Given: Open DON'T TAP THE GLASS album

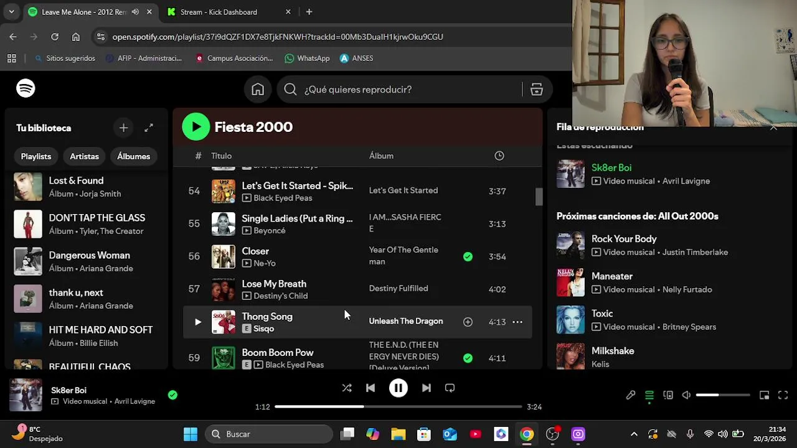Looking at the screenshot, I should (87, 224).
